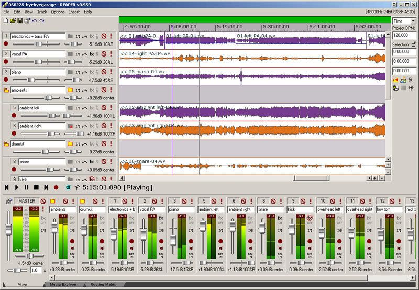Pause playback in the transport bar
The width and height of the screenshot is (419, 290).
point(26,187)
